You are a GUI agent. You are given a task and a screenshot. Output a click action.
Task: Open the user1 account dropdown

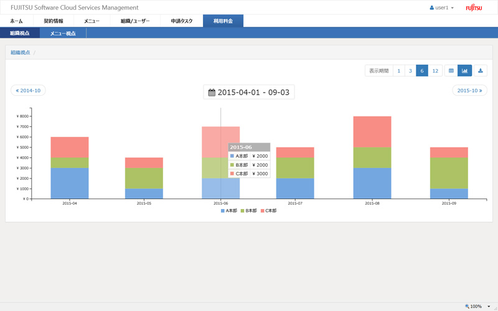tap(442, 8)
